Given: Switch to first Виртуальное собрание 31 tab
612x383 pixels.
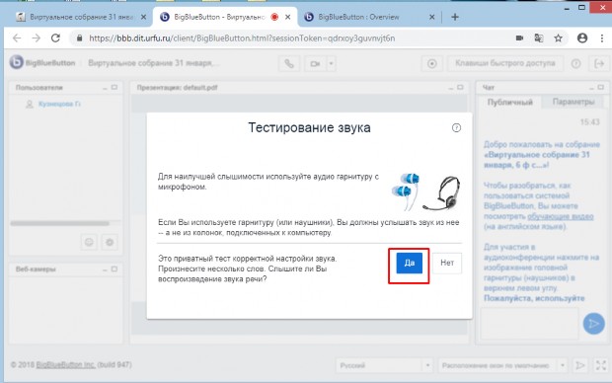Looking at the screenshot, I should 81,17.
